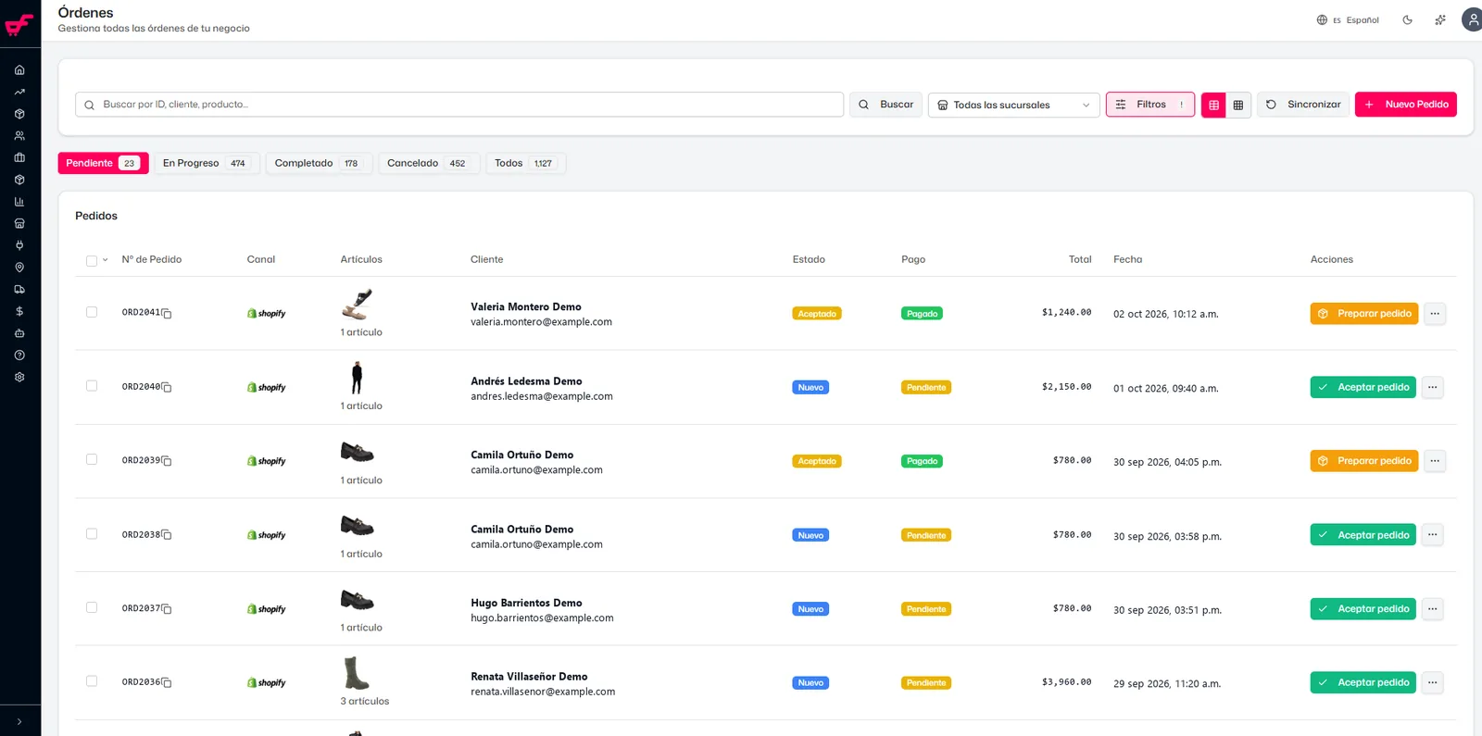Open the settings gear sidebar icon

click(x=19, y=377)
